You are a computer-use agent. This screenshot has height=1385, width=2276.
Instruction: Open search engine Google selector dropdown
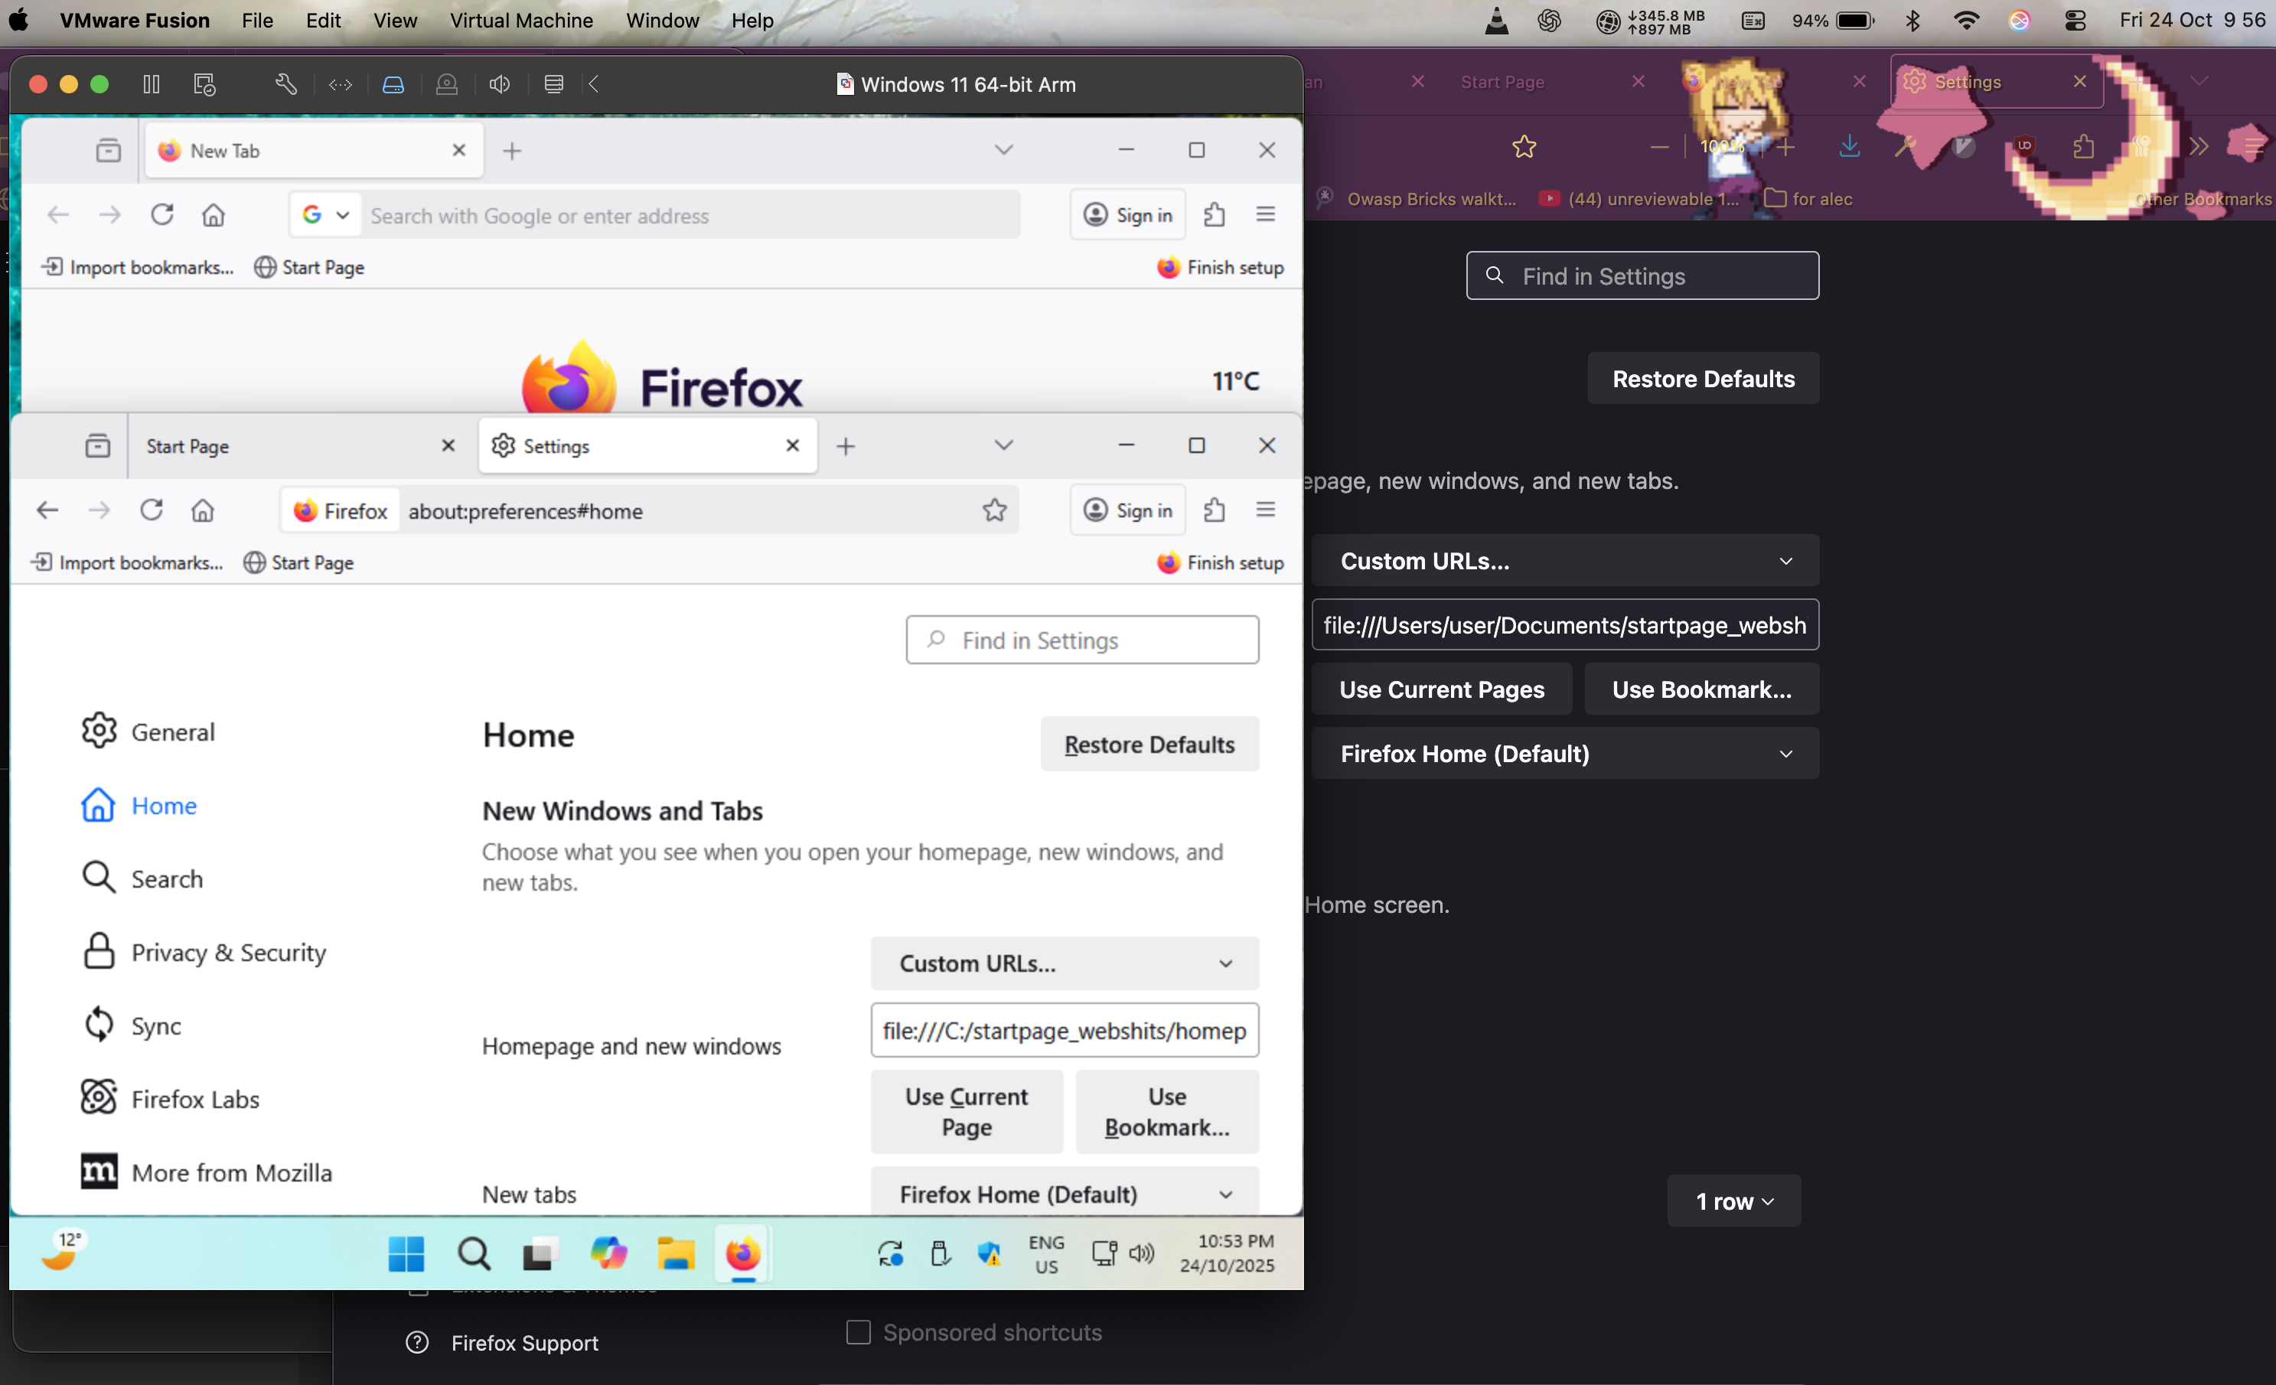325,215
